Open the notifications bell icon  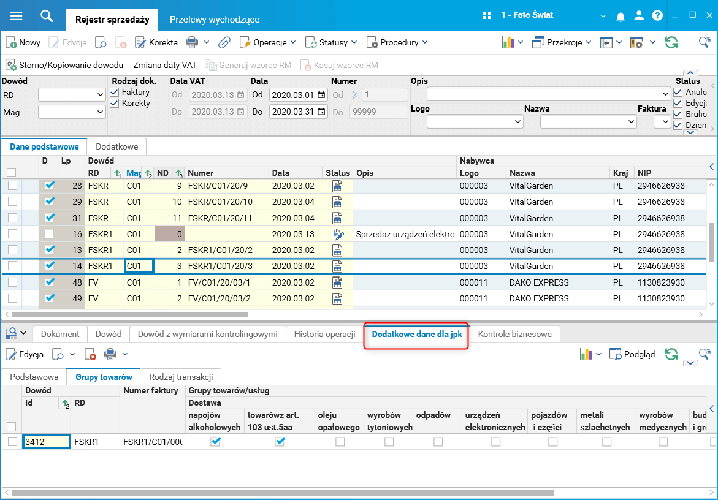(x=621, y=16)
